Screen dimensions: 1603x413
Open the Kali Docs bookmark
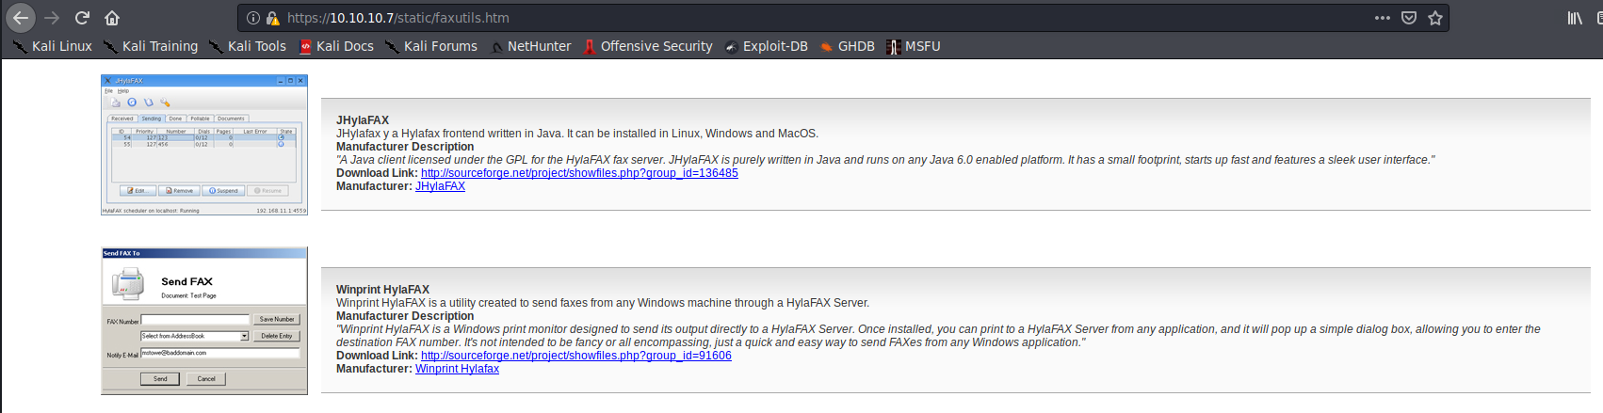pos(336,46)
